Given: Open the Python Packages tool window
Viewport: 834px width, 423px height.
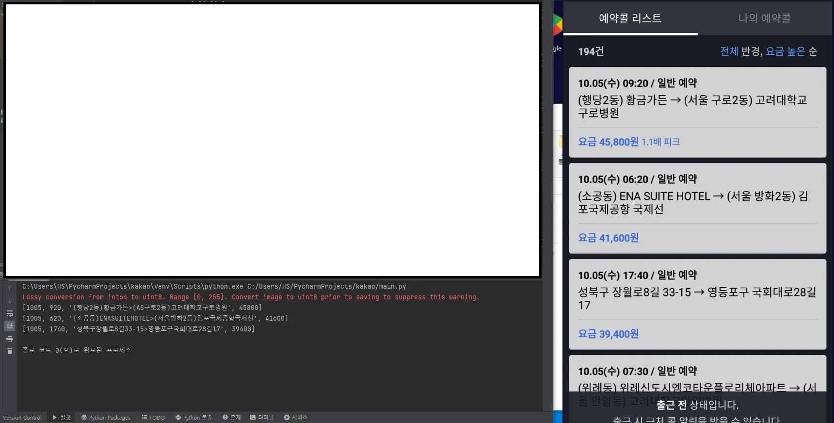Looking at the screenshot, I should click(106, 418).
